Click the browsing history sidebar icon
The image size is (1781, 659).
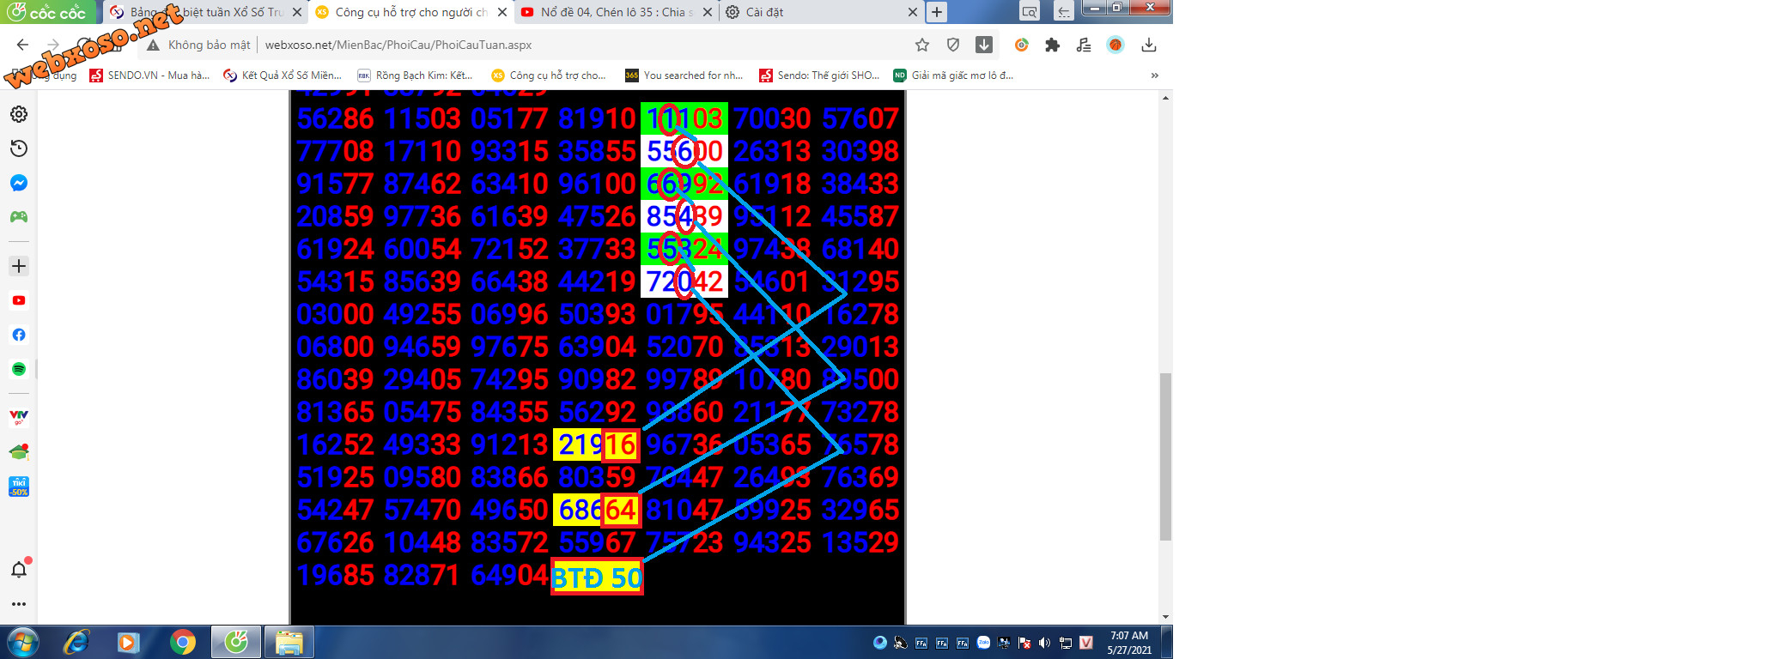coord(19,148)
